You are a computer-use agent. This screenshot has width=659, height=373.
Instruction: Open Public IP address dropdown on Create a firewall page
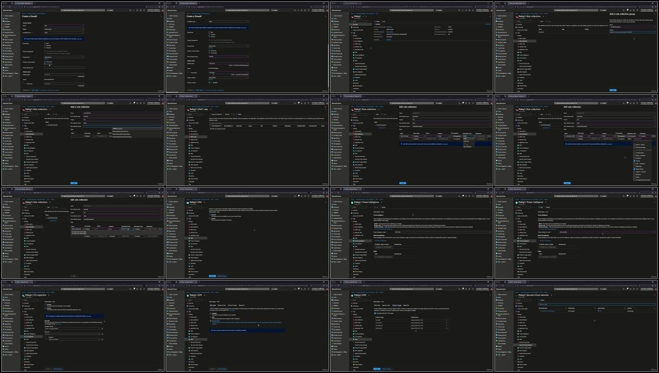tap(228, 78)
